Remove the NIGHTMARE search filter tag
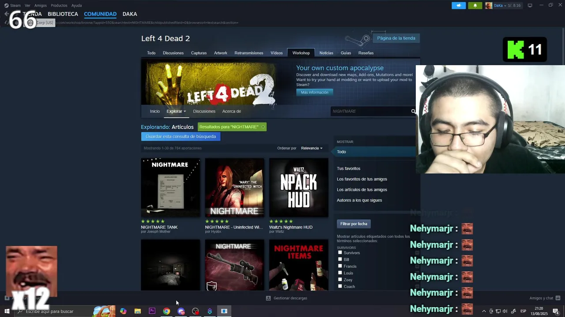Image resolution: width=565 pixels, height=317 pixels. pyautogui.click(x=263, y=127)
